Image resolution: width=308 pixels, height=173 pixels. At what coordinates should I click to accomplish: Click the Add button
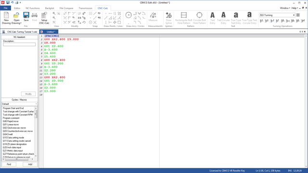point(30,164)
